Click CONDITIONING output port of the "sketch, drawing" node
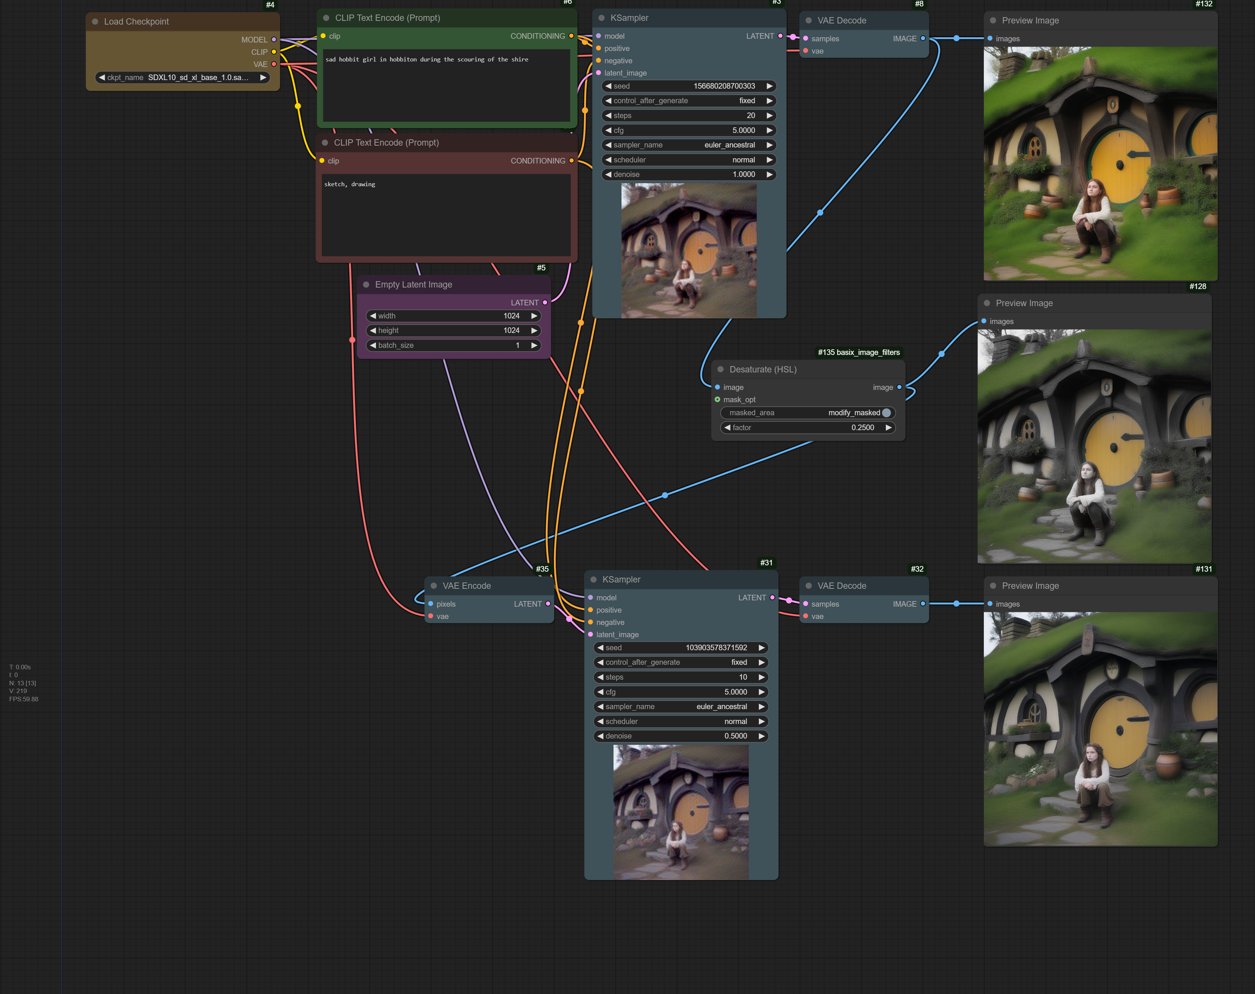 point(571,161)
